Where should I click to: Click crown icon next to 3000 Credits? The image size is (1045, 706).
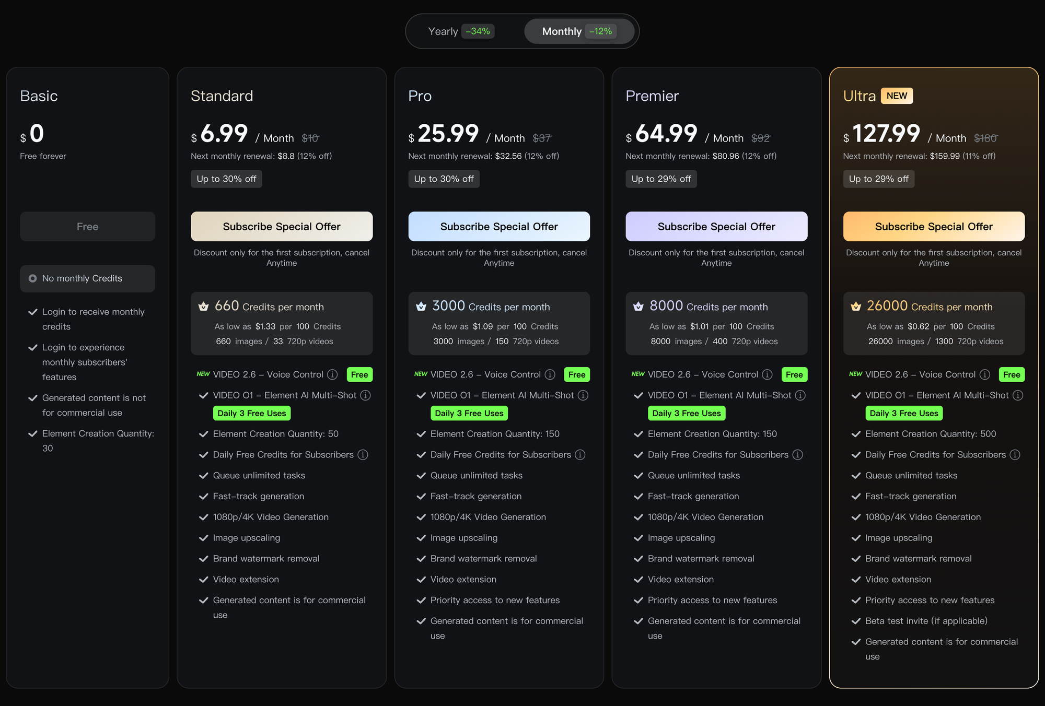(421, 307)
